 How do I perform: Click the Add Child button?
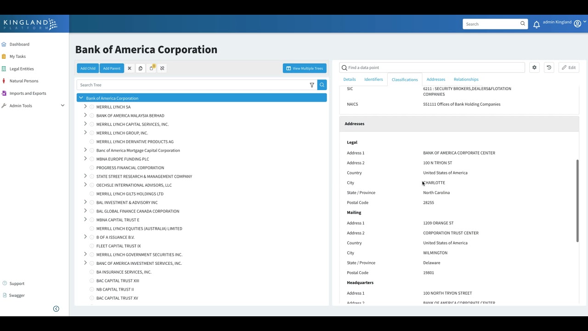click(x=88, y=68)
